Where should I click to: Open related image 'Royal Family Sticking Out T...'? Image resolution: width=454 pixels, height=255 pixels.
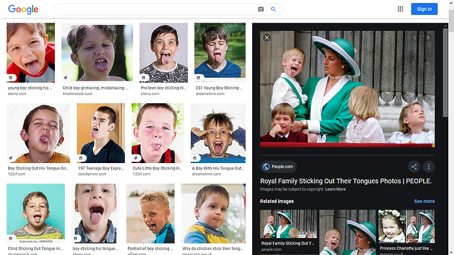click(x=288, y=224)
